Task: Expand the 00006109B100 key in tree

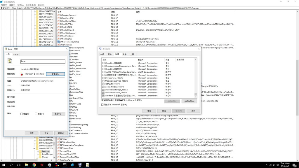Action: (34, 140)
